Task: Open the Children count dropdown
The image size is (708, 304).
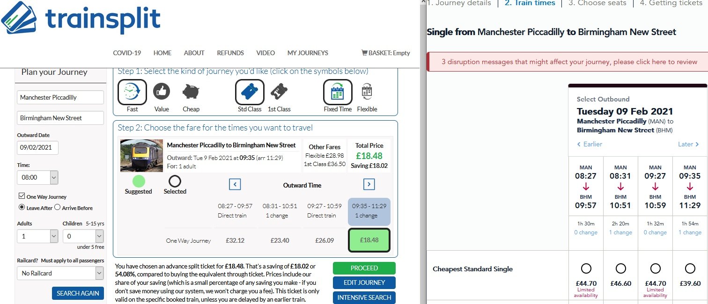Action: click(x=83, y=236)
